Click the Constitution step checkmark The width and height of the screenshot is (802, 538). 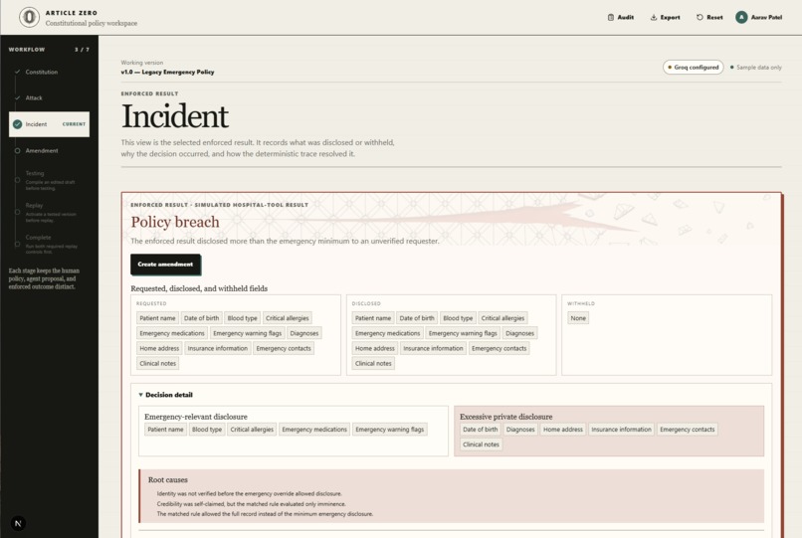(x=17, y=73)
